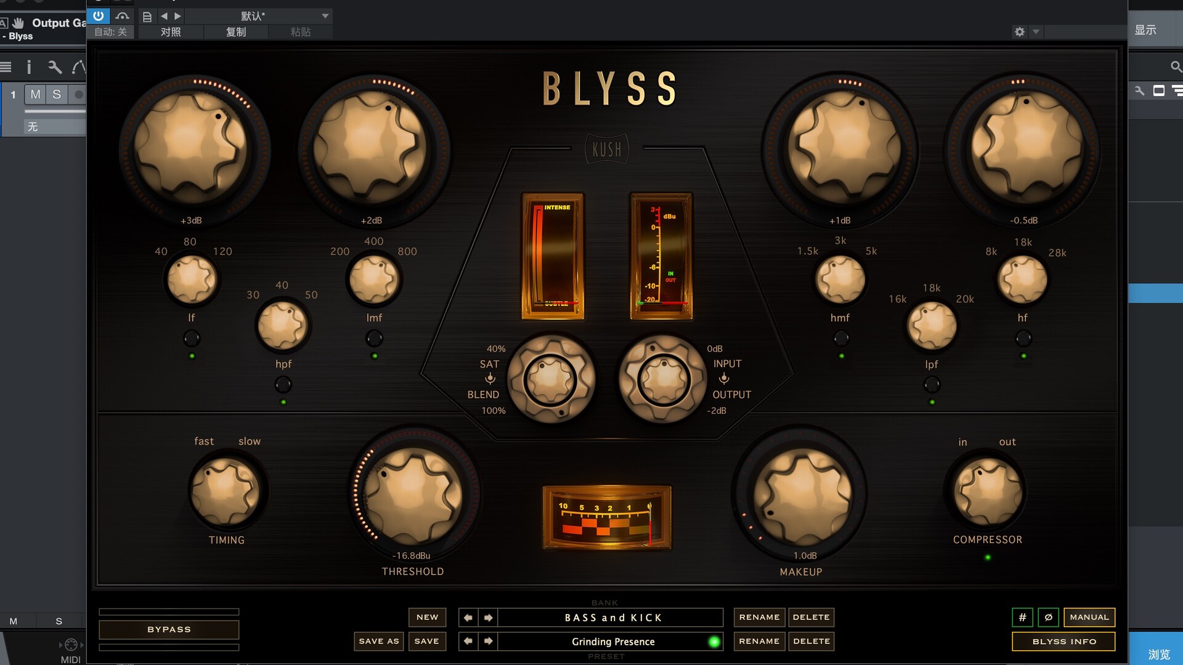Open the preset dropdown arrow

point(325,16)
